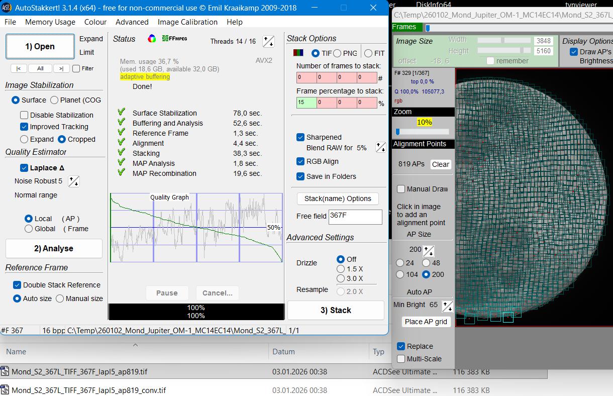This screenshot has width=613, height=396.
Task: Select AP size 104 radio button
Action: (x=400, y=274)
